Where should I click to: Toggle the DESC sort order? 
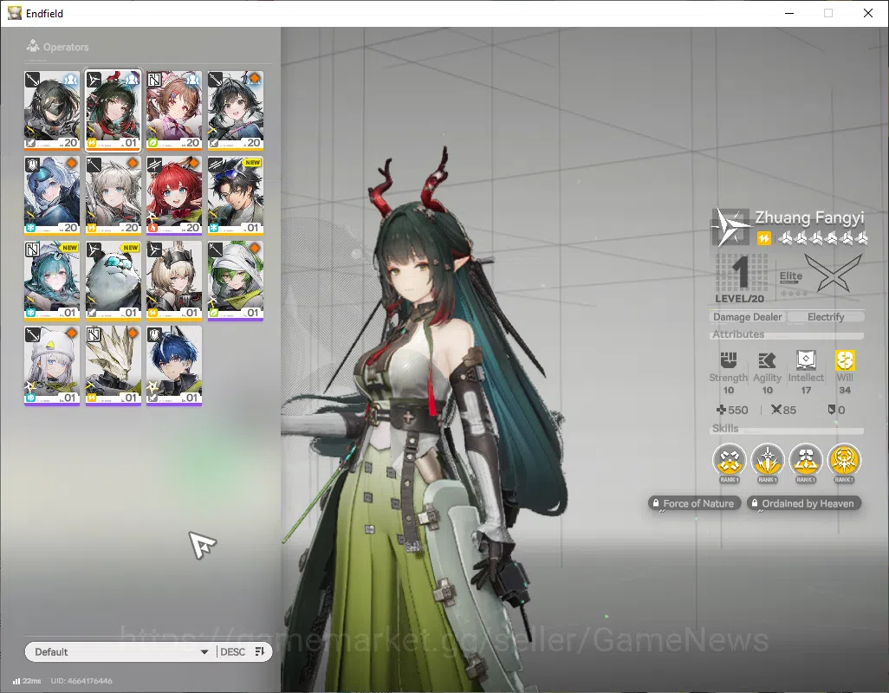point(232,651)
